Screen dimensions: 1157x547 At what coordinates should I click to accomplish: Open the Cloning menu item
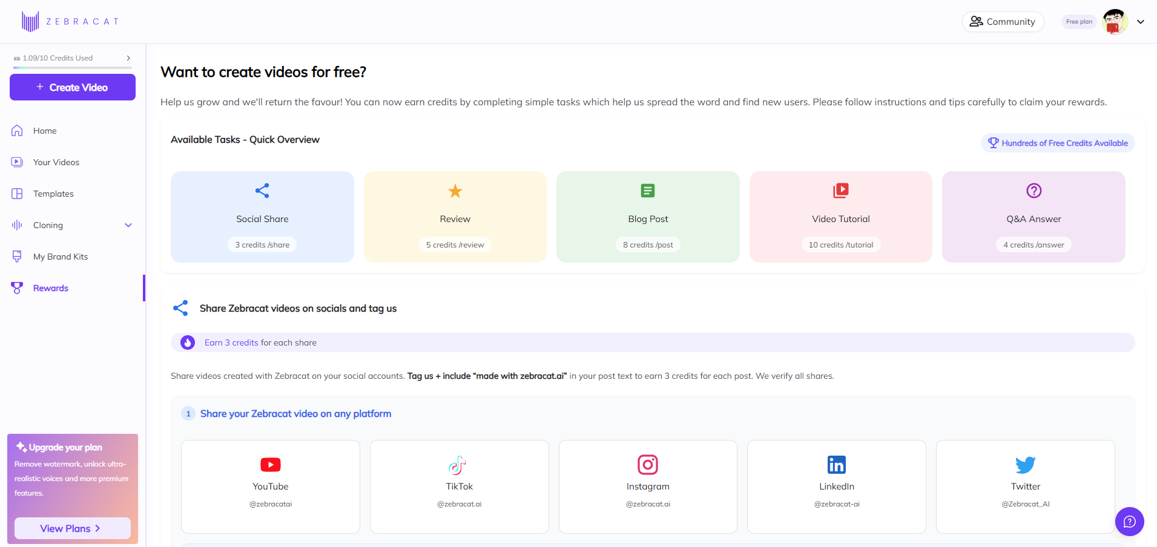(x=73, y=225)
